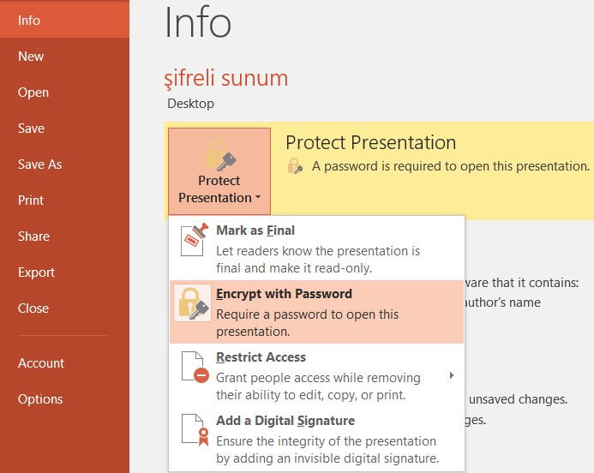Open the Protect Presentation dropdown button

click(219, 171)
